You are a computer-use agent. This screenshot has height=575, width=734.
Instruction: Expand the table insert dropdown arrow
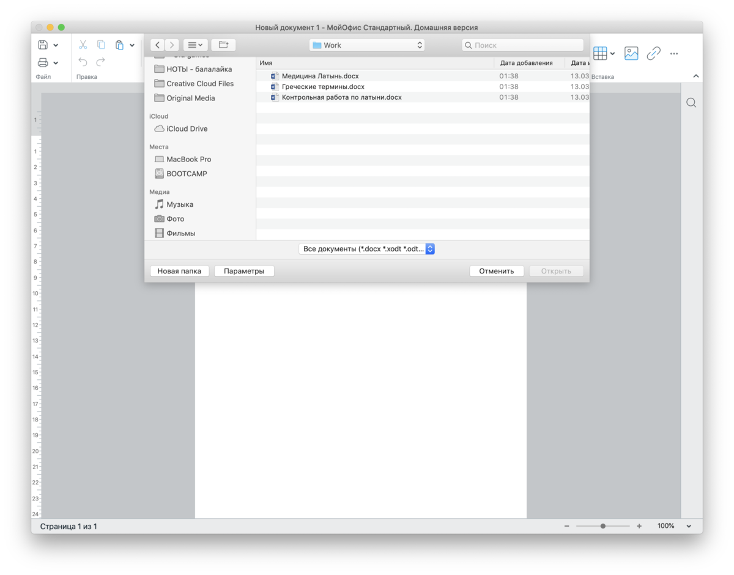613,54
